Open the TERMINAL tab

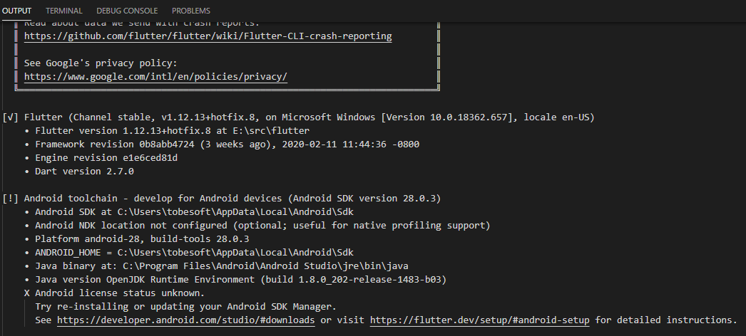(63, 11)
